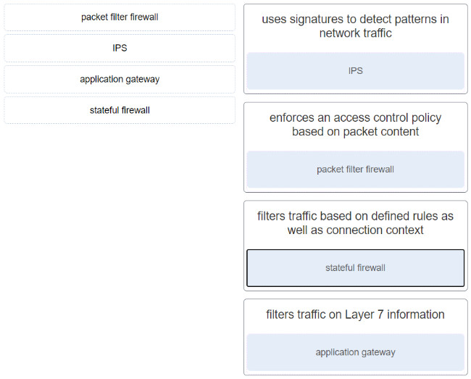Click drop zone beneath network traffic signatures

355,71
